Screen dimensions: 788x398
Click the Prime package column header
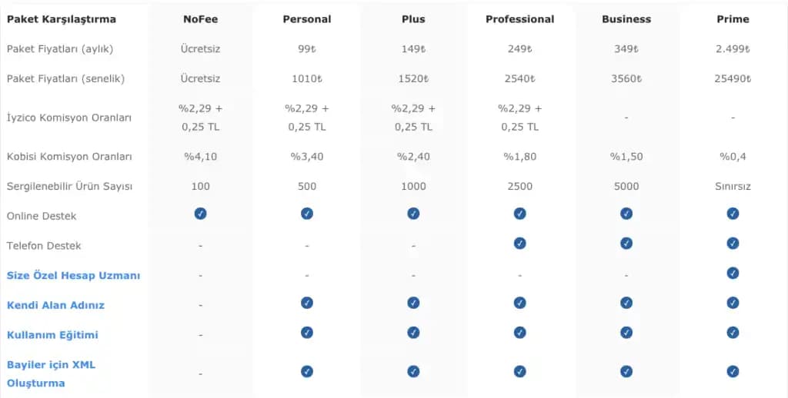(733, 19)
